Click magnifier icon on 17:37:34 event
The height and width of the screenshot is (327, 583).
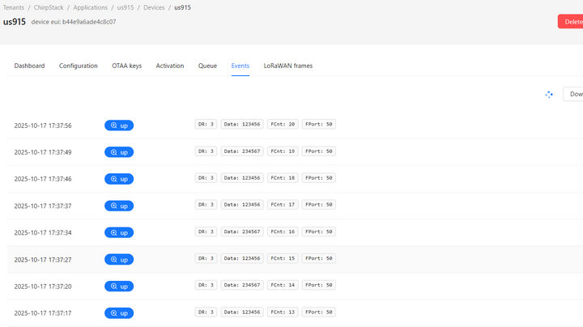pyautogui.click(x=114, y=232)
